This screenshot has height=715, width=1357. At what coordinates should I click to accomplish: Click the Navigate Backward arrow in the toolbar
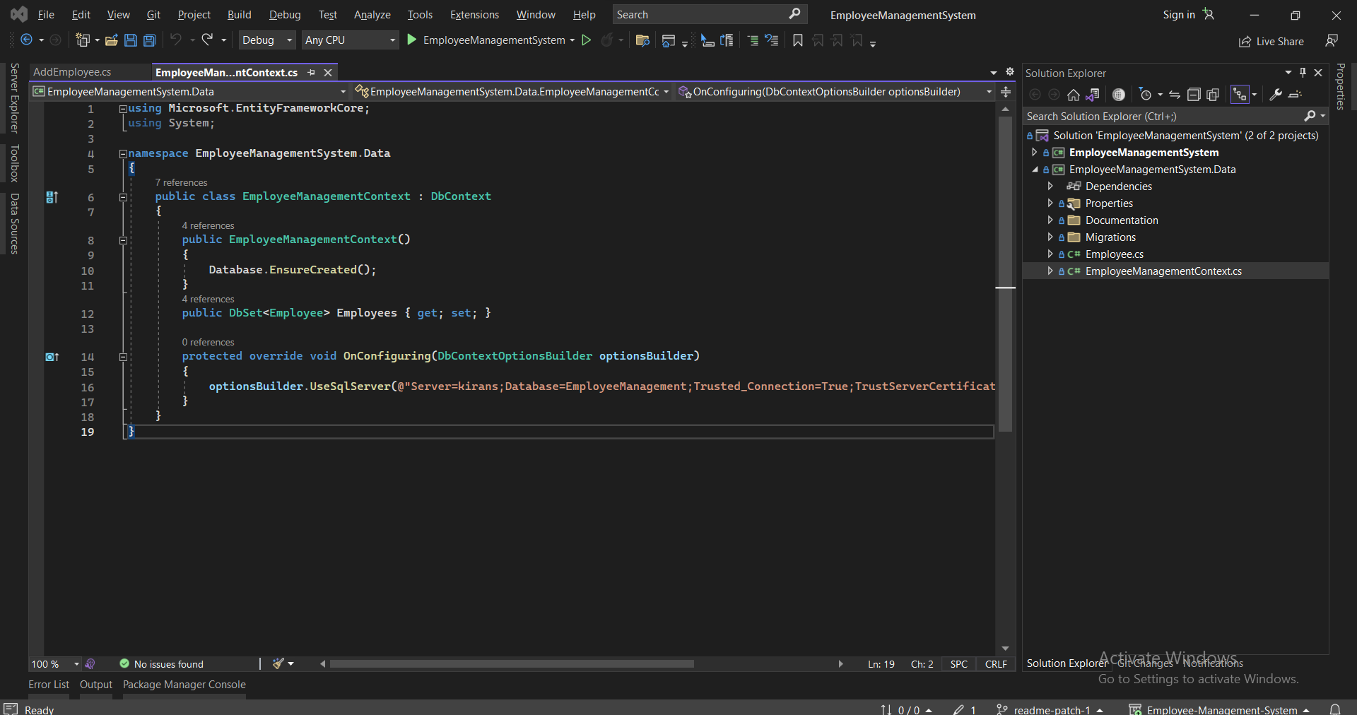click(x=27, y=40)
